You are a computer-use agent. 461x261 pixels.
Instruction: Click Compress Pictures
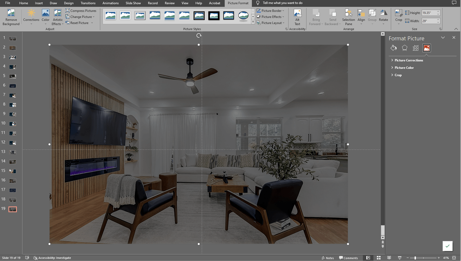(x=81, y=11)
